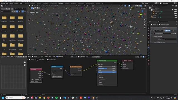
Task: Toggle the viewport overlays icon
Action: [x=129, y=6]
